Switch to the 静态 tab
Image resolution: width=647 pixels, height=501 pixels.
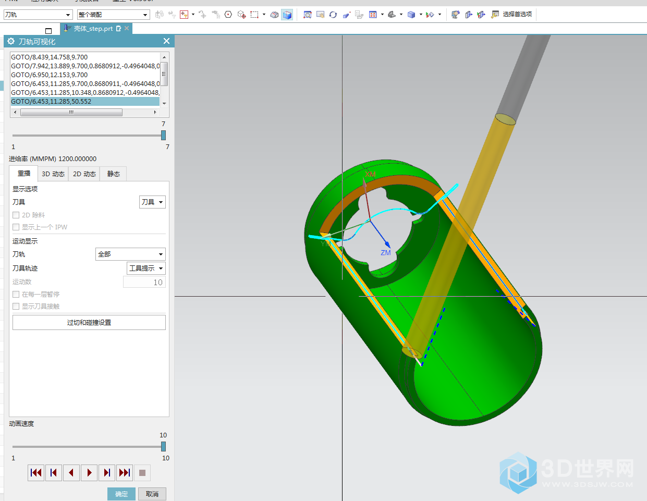click(x=114, y=174)
